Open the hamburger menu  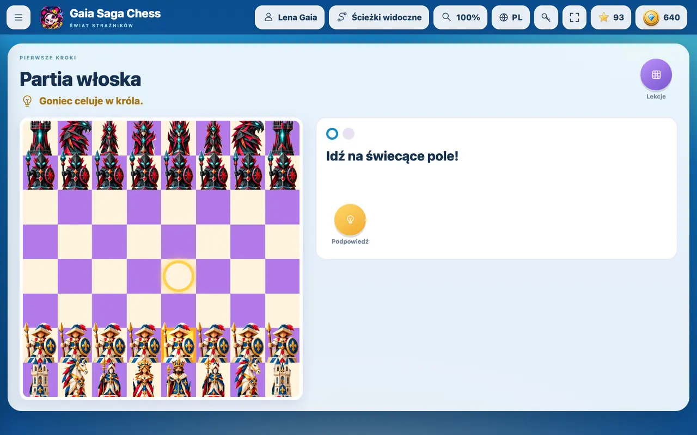tap(19, 17)
